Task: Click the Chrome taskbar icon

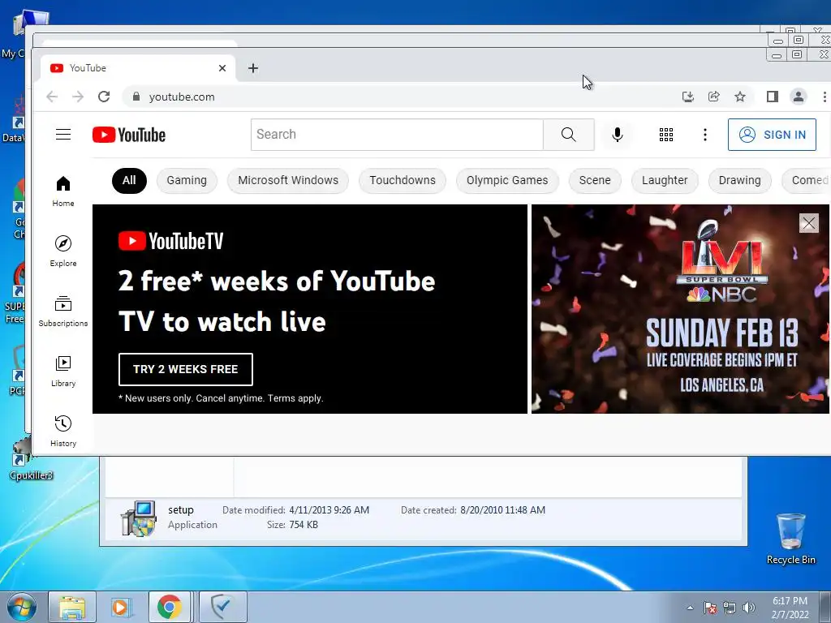Action: pyautogui.click(x=169, y=607)
